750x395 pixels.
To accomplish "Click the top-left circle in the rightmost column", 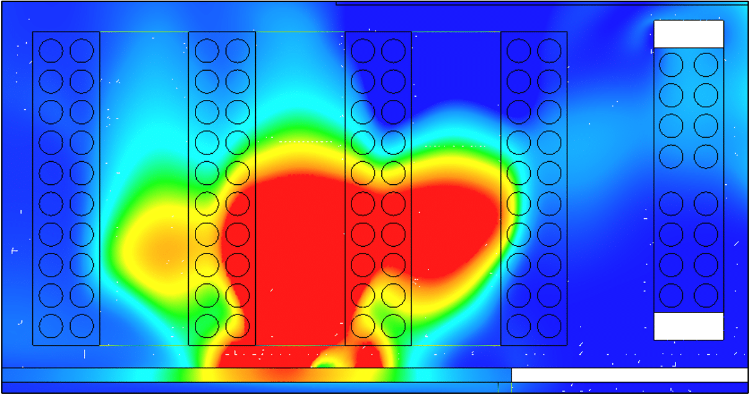I will (x=671, y=64).
